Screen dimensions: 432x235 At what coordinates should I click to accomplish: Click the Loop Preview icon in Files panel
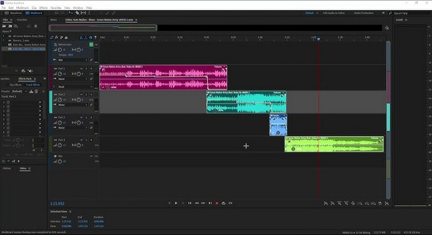(23, 71)
